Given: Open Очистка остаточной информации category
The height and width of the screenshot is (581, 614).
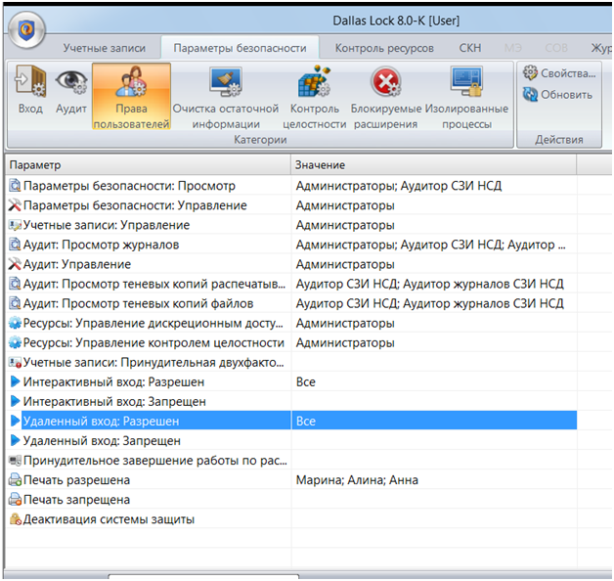Looking at the screenshot, I should tap(226, 97).
